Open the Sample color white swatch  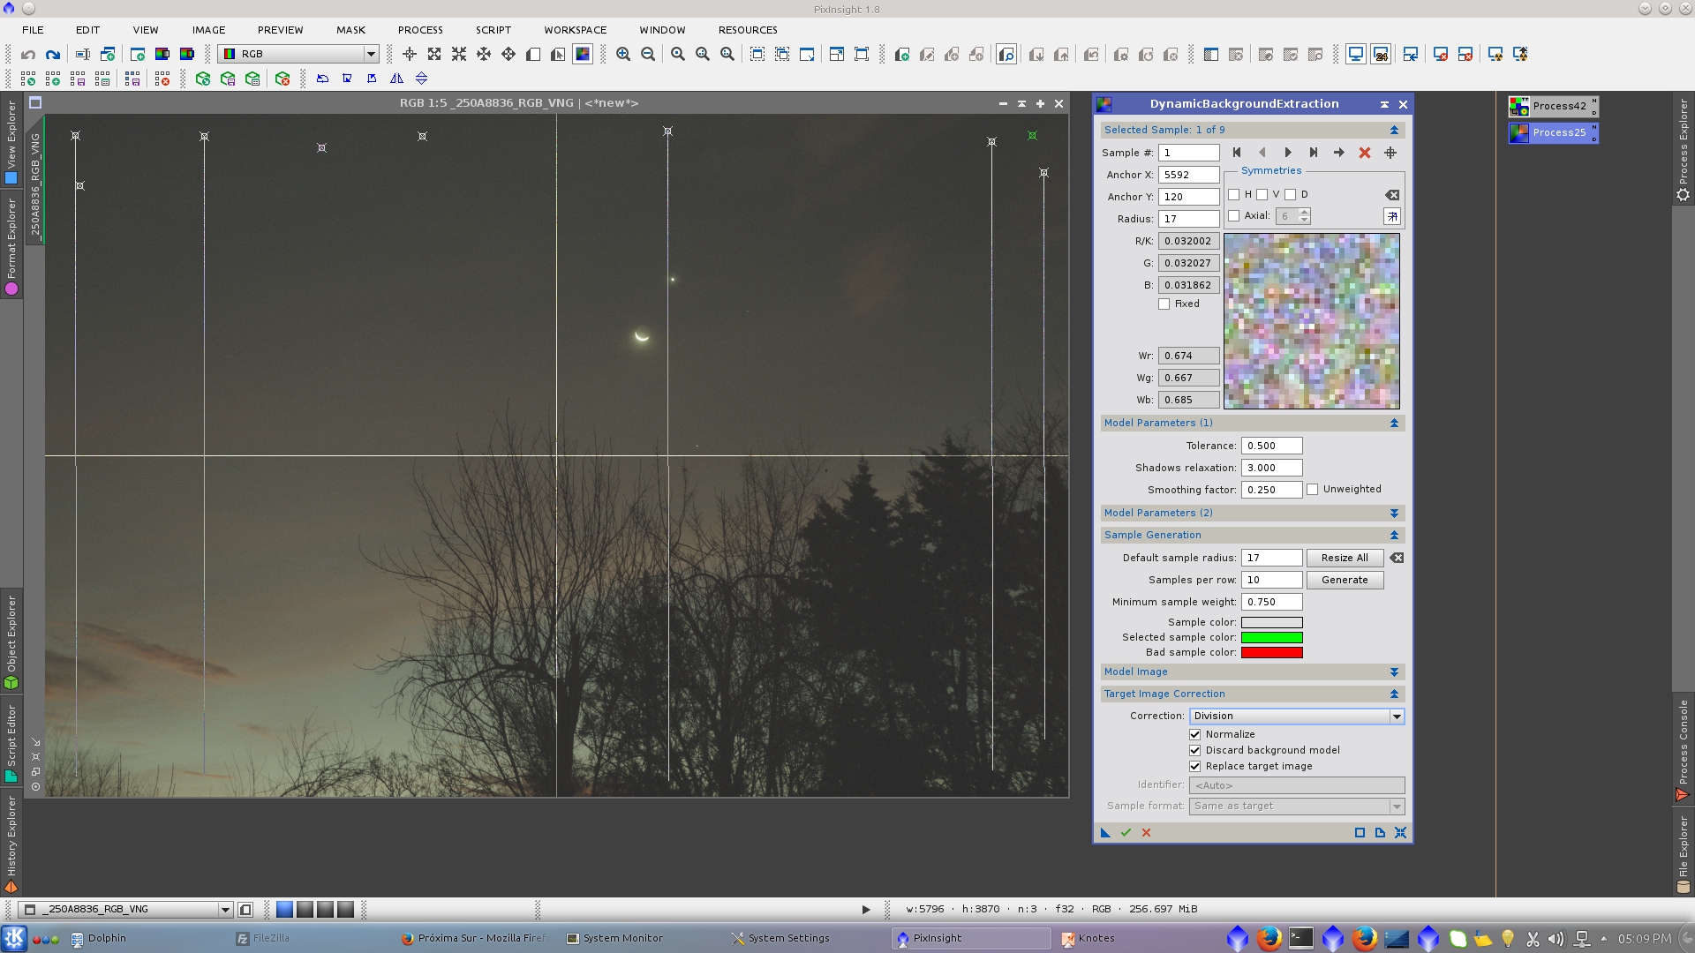click(1272, 623)
